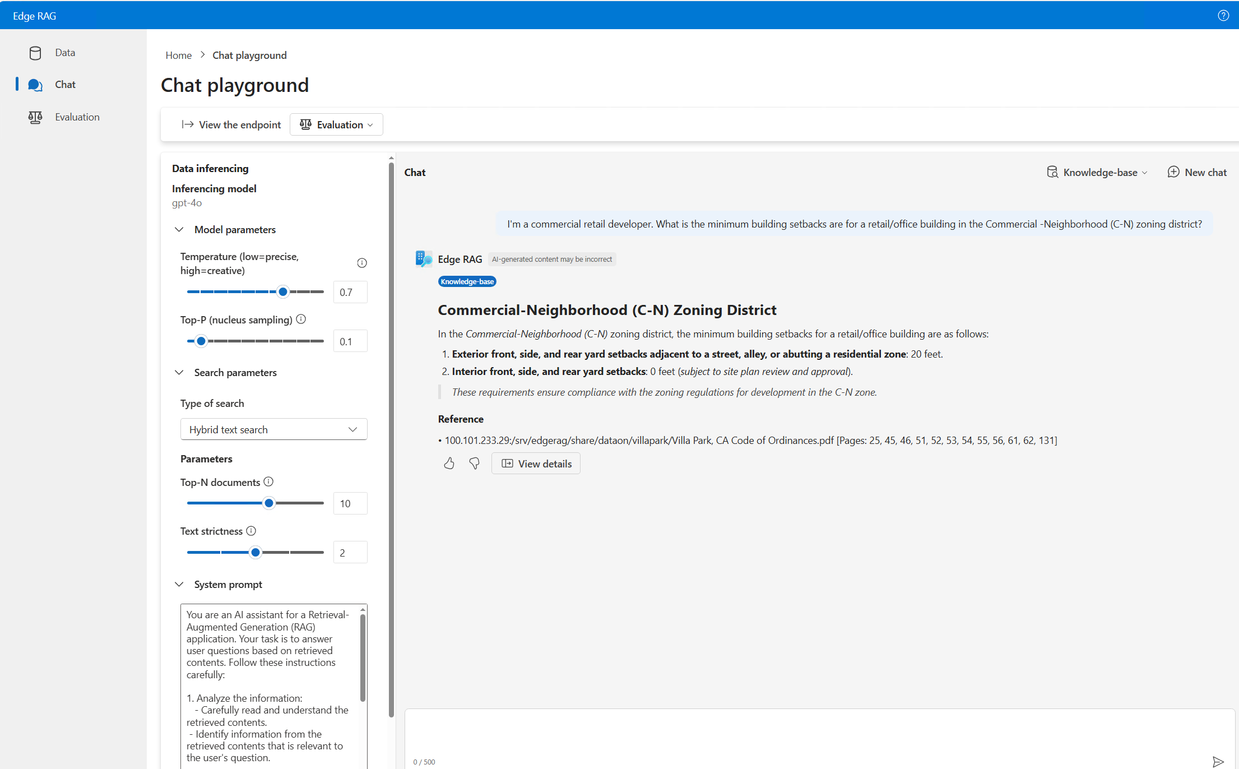Open Data in the sidebar
Image resolution: width=1239 pixels, height=769 pixels.
(x=65, y=53)
